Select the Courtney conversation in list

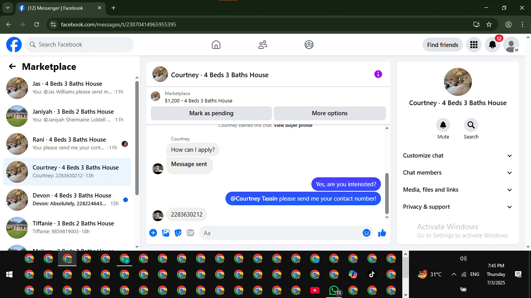coord(67,172)
